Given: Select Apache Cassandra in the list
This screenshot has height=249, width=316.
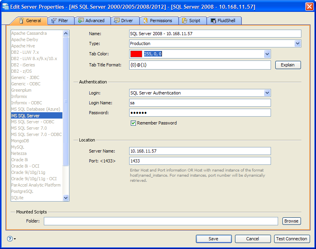Looking at the screenshot, I should click(29, 33).
